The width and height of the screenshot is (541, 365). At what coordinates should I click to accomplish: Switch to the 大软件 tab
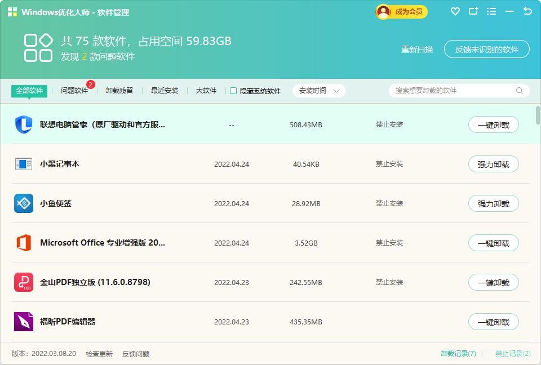click(x=206, y=90)
